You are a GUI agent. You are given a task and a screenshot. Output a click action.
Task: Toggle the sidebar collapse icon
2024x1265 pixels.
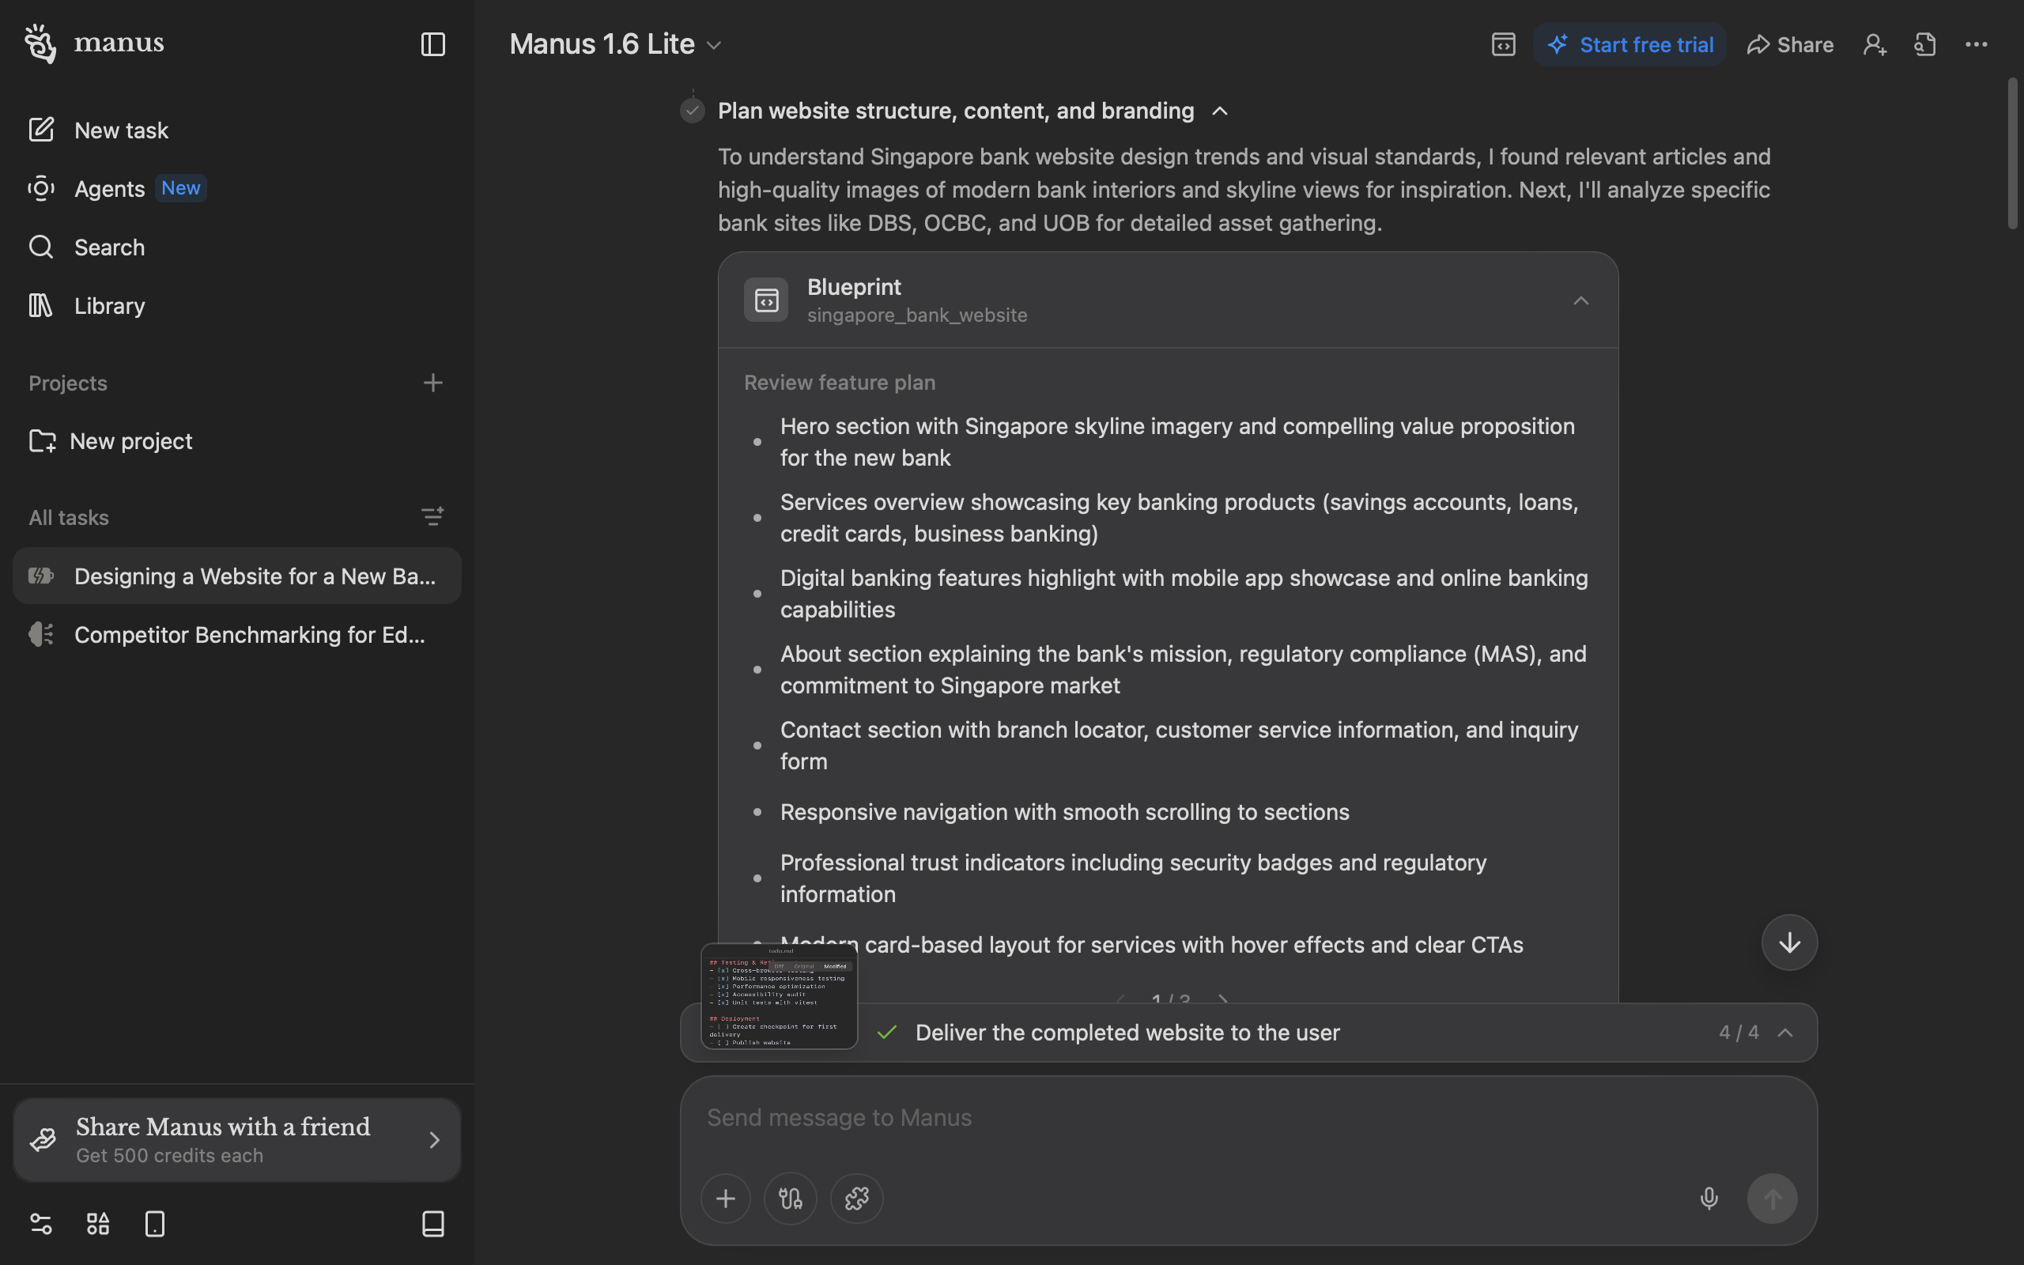pos(432,44)
